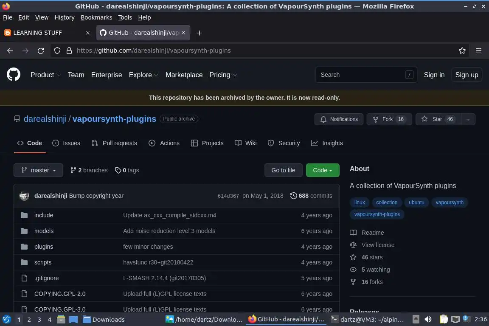Click the eye icon beside 5 watching
The width and height of the screenshot is (489, 326).
pos(353,270)
